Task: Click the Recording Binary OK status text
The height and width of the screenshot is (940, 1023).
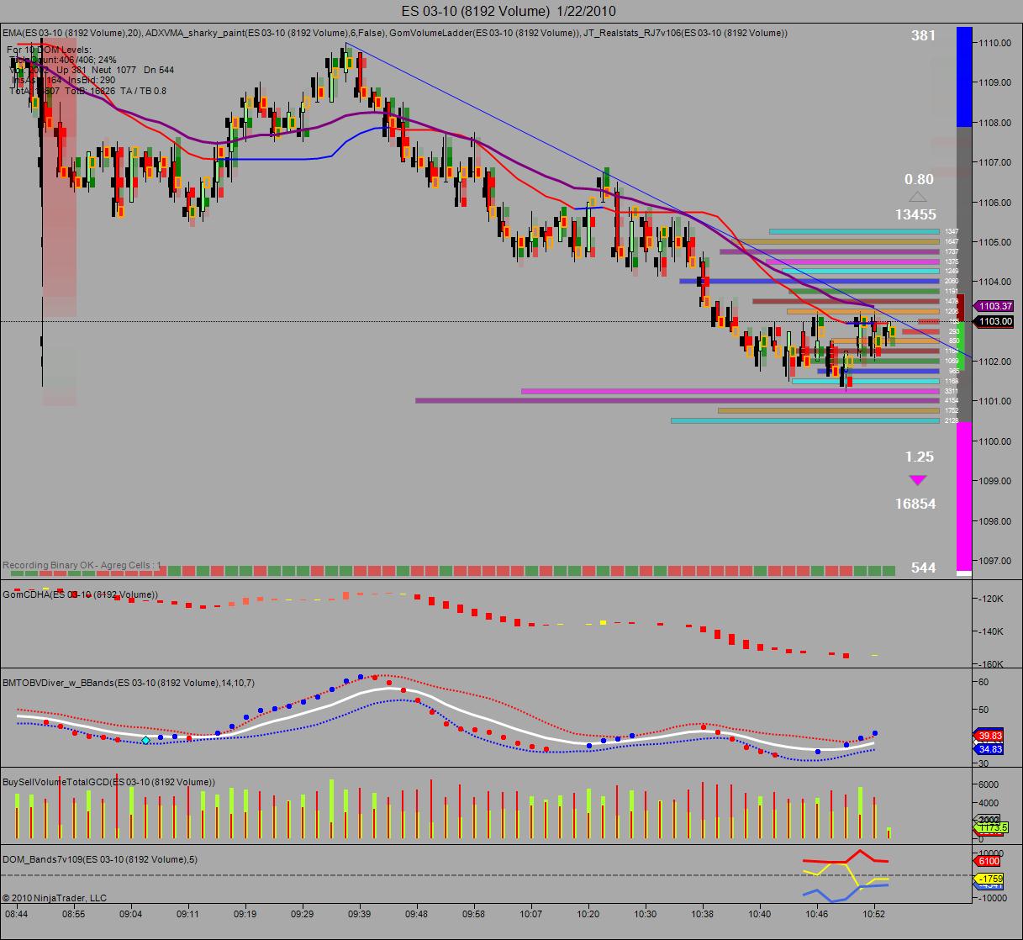Action: coord(82,565)
